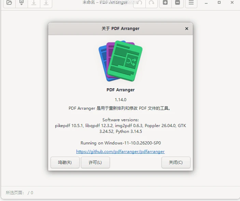Open the github.com/pdfarranger link
Viewport: 240px width, 201px height.
(x=120, y=152)
